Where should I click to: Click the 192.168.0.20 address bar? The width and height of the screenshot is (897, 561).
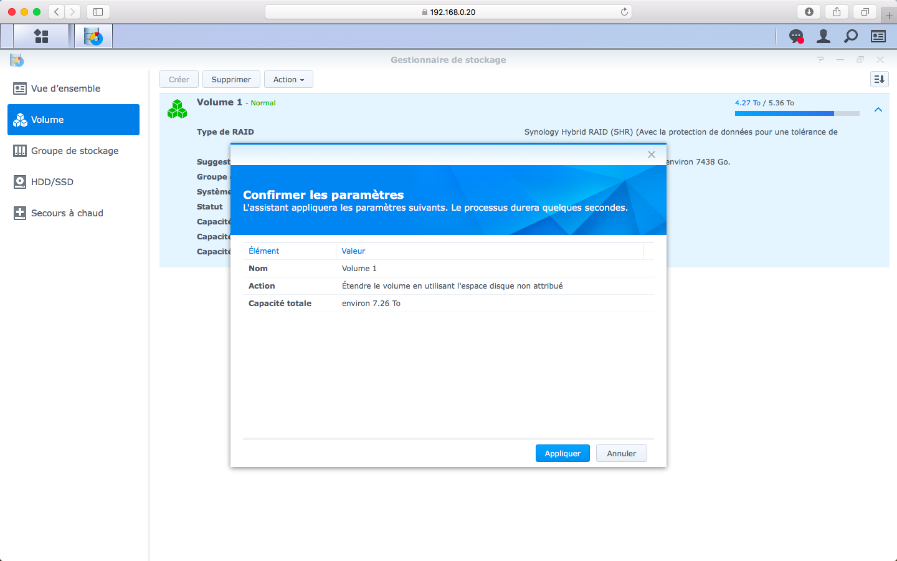(448, 12)
